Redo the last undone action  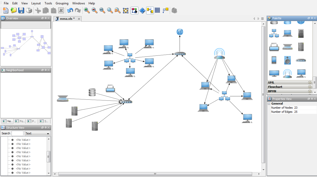pyautogui.click(x=78, y=10)
